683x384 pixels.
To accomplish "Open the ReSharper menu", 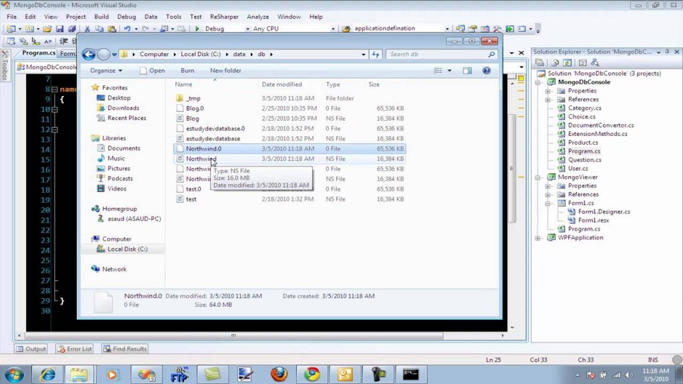I will tap(223, 17).
